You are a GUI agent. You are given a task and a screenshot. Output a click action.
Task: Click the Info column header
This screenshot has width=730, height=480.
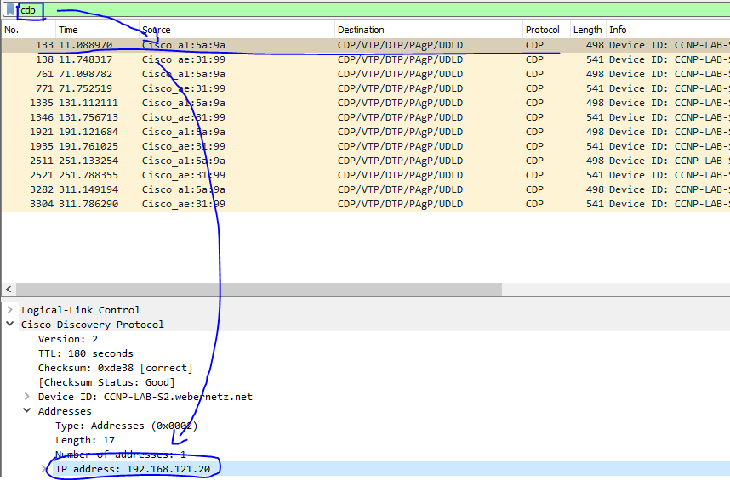coord(668,30)
